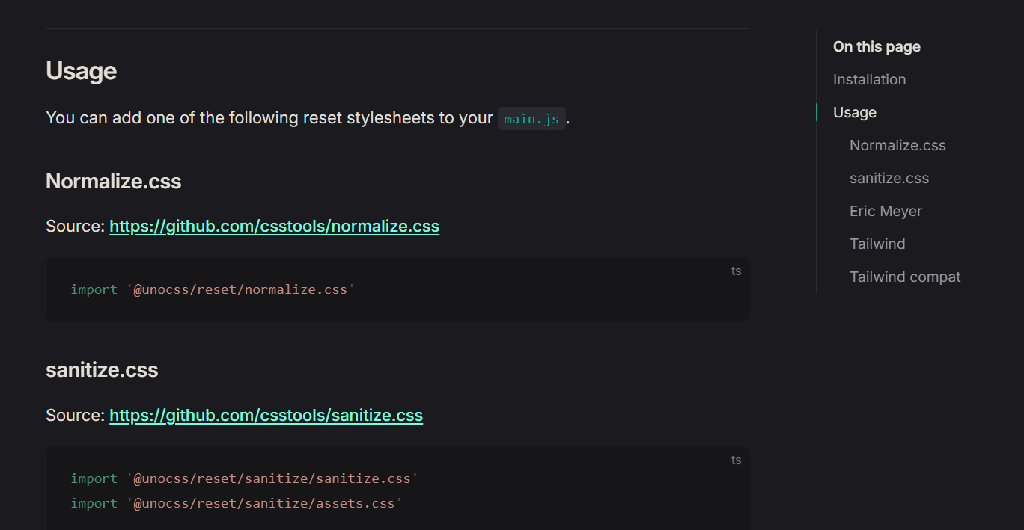Select Usage in the page outline
The height and width of the screenshot is (530, 1024).
tap(854, 112)
